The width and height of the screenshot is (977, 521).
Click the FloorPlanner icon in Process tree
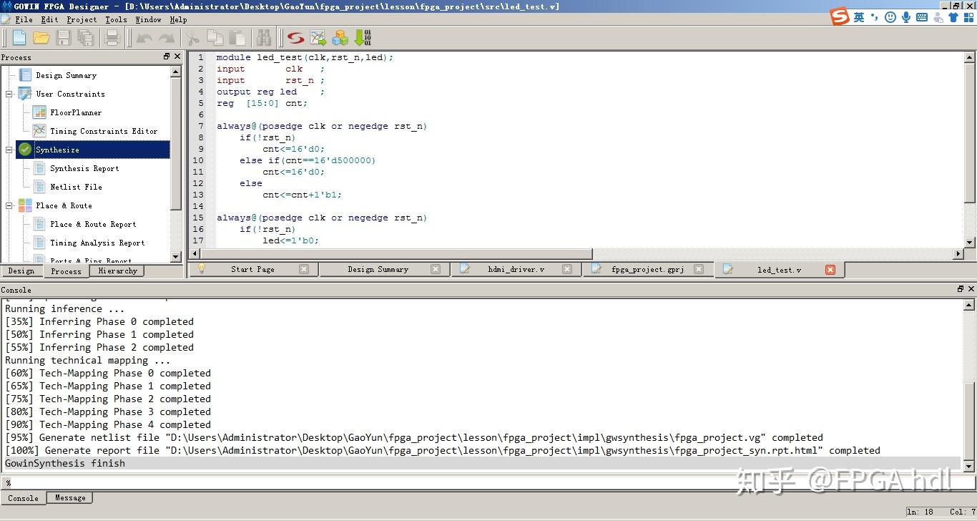pyautogui.click(x=39, y=112)
